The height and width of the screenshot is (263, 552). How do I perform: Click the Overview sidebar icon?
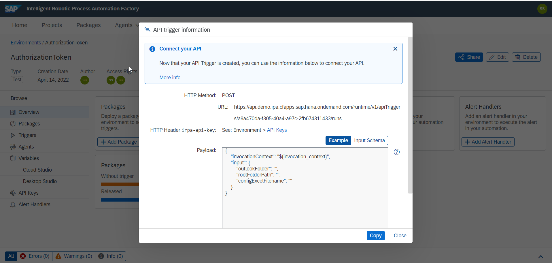pyautogui.click(x=13, y=112)
